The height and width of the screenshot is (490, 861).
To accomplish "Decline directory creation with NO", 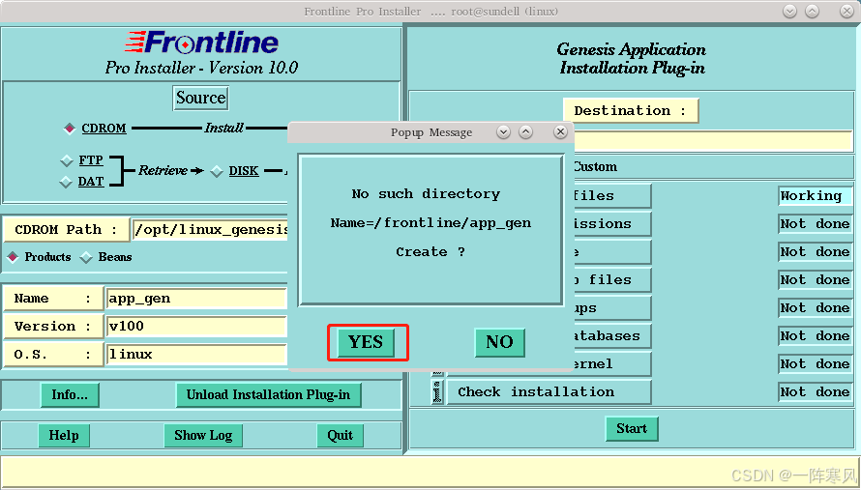I will click(x=499, y=342).
